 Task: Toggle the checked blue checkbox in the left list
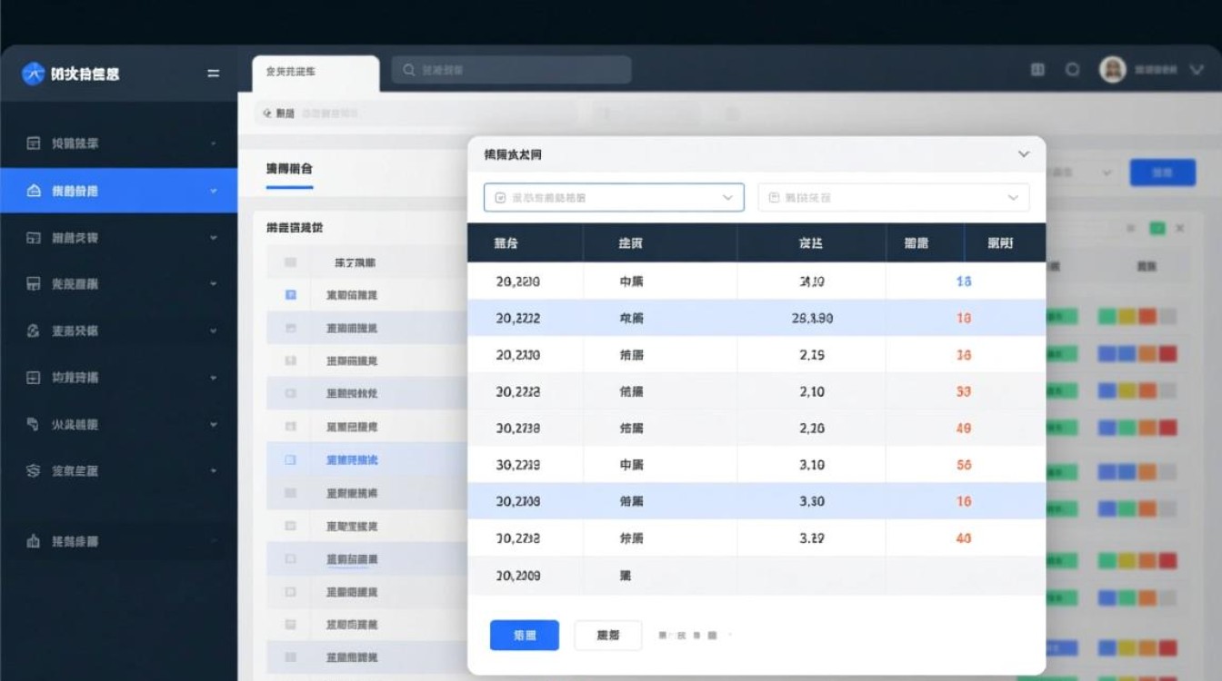(291, 295)
